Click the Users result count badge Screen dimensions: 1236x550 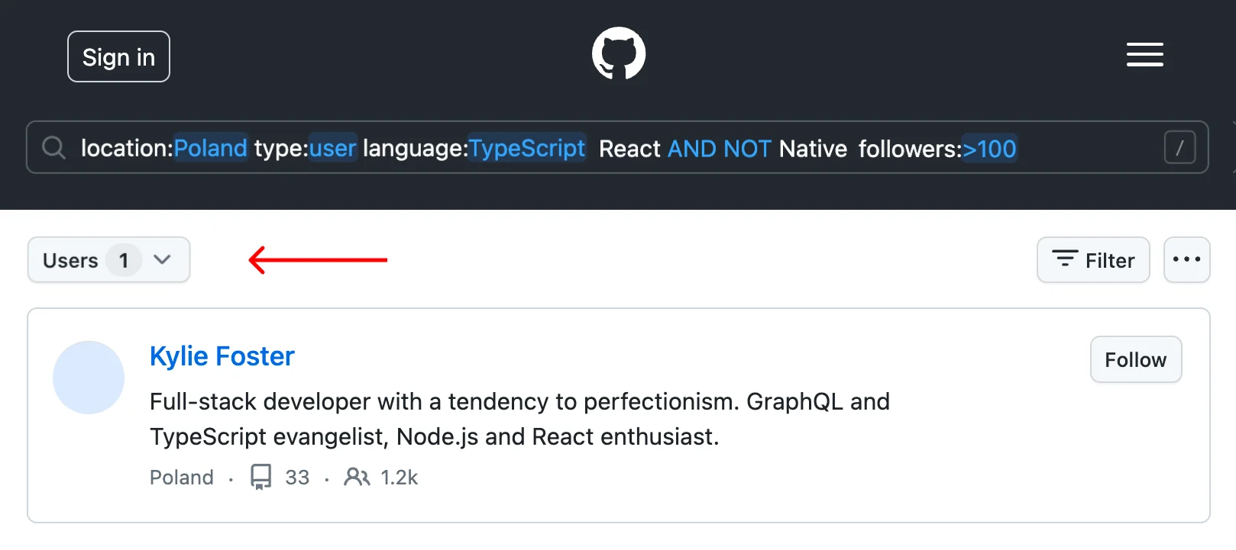coord(124,260)
